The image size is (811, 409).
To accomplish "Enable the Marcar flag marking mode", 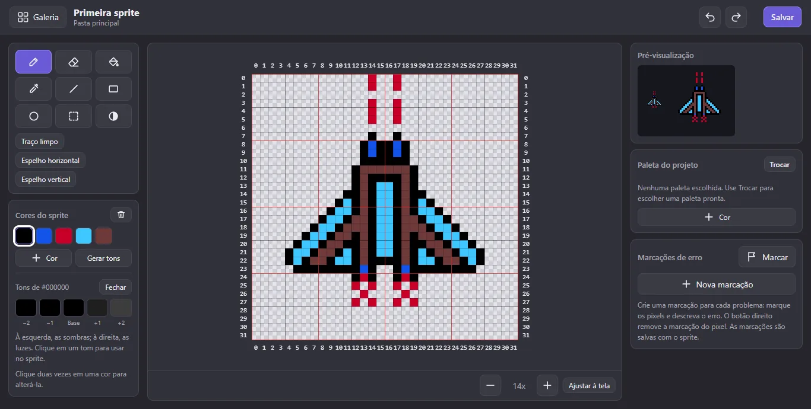I will click(767, 257).
